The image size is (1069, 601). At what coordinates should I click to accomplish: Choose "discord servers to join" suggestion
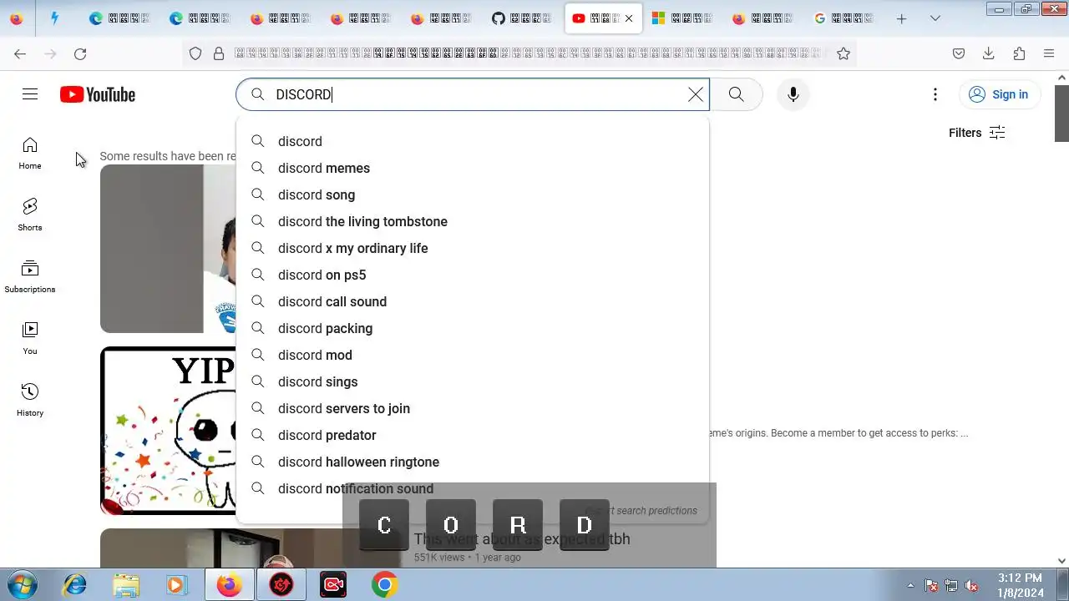pos(473,408)
